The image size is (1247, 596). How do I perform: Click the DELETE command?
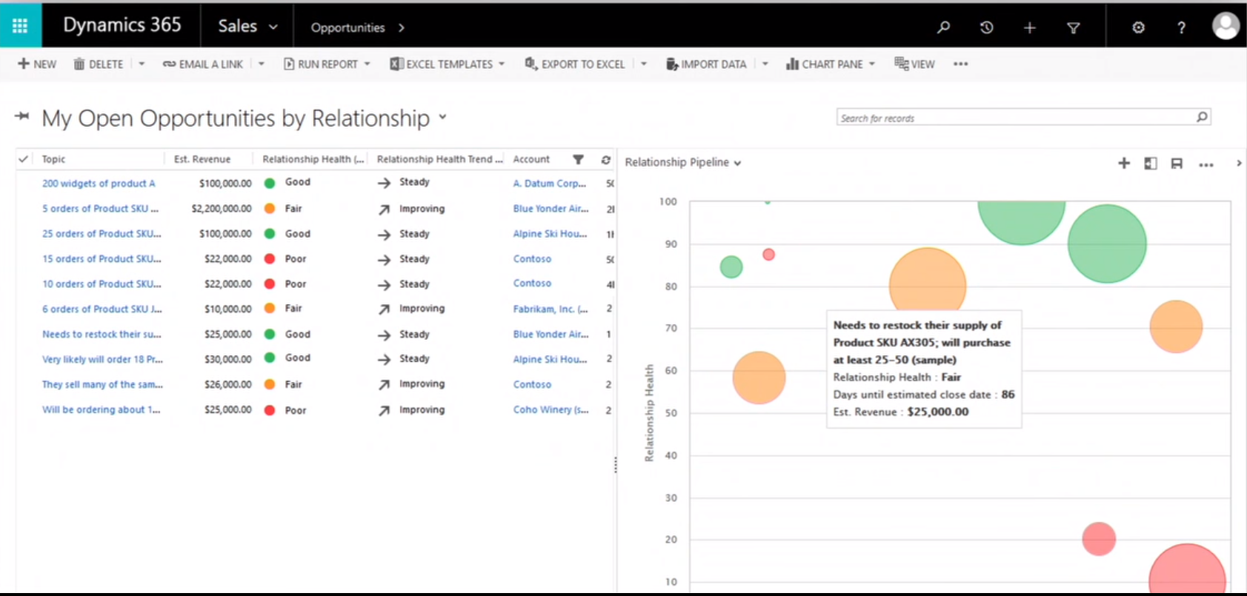coord(99,64)
